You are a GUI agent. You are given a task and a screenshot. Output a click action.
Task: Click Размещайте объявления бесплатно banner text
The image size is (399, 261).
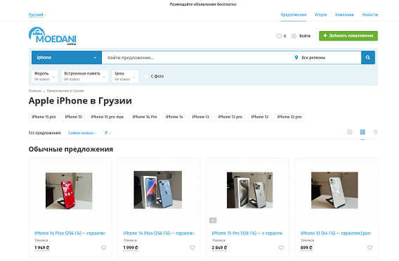[203, 4]
